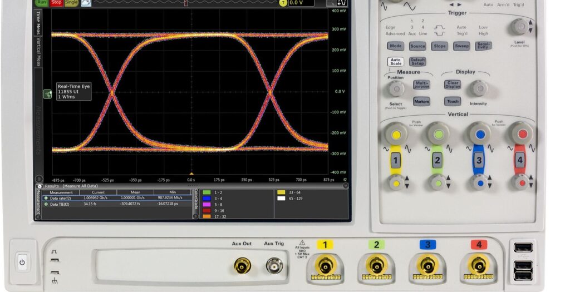Click the blue 3 - 4 color swatch
570x292 pixels.
[207, 199]
